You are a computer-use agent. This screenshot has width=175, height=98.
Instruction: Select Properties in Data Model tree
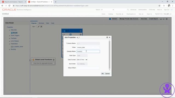pyautogui.click(x=10, y=27)
